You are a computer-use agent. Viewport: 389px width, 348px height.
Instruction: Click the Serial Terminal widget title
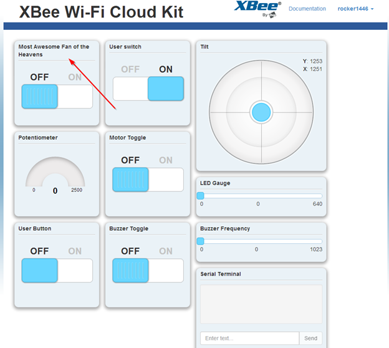point(221,274)
